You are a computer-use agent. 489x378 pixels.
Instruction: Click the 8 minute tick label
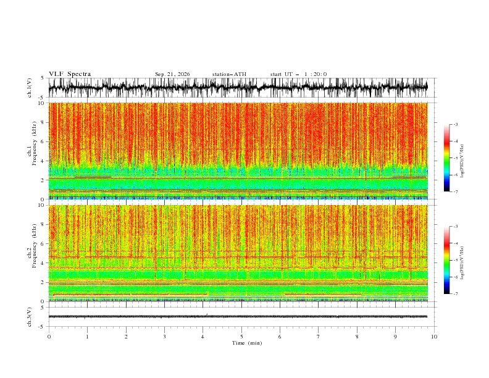click(x=357, y=337)
